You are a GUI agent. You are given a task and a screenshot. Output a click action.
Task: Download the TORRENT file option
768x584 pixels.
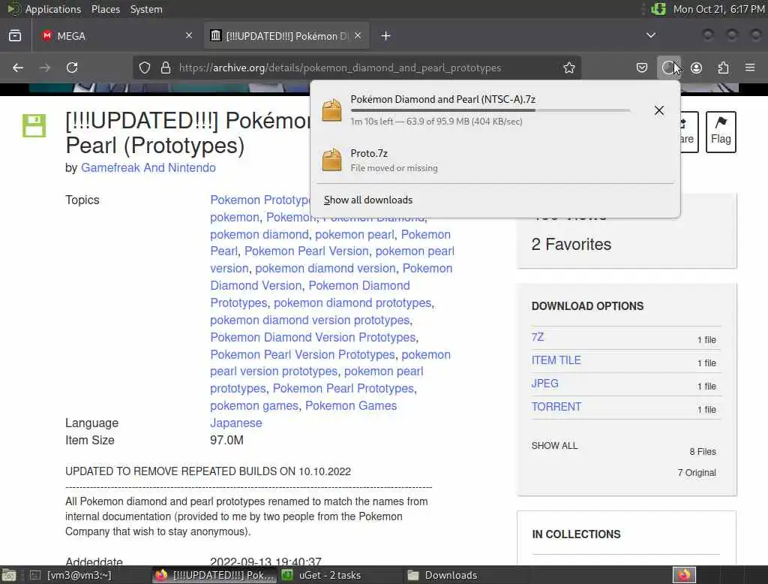pyautogui.click(x=556, y=407)
